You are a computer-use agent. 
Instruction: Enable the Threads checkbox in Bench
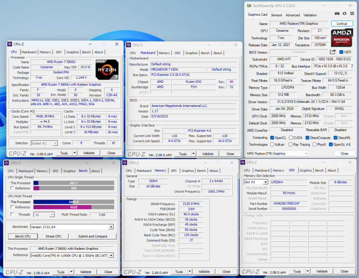(12, 214)
